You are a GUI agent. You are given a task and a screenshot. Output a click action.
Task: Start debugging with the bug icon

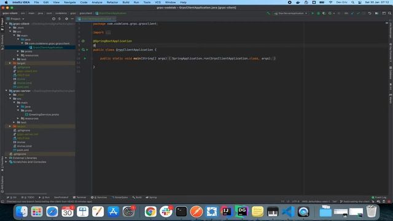pos(318,14)
